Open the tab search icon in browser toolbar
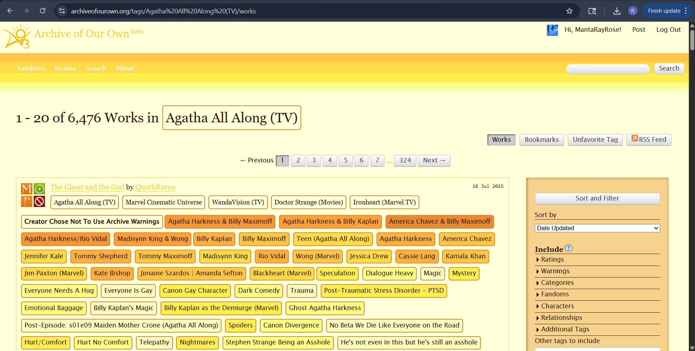695x351 pixels. click(592, 11)
